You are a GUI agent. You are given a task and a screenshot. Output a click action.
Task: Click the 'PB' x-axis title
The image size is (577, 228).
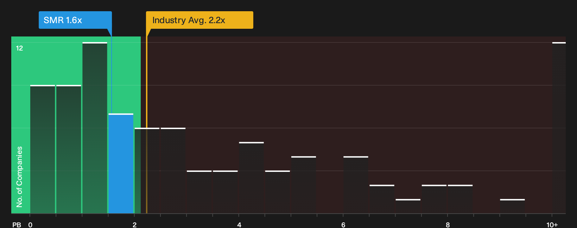click(x=17, y=225)
